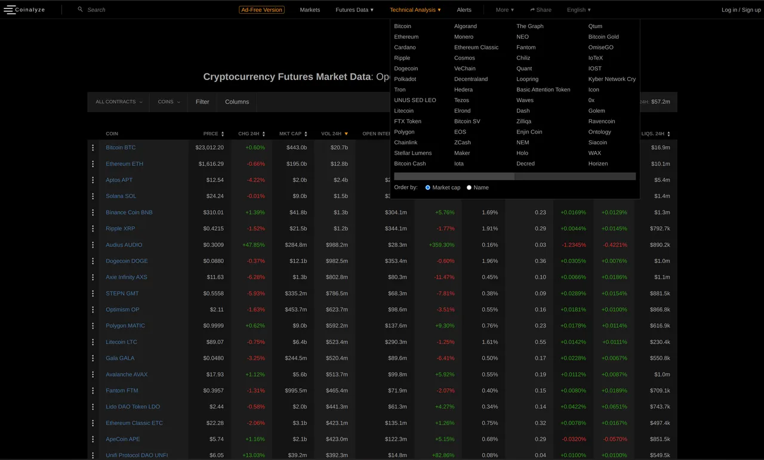
Task: Open row options menu for Litecoin LTC
Action: pyautogui.click(x=93, y=342)
